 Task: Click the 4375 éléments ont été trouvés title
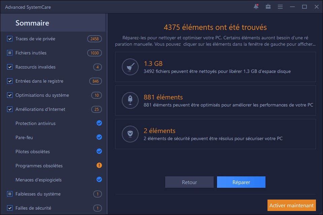tap(215, 27)
